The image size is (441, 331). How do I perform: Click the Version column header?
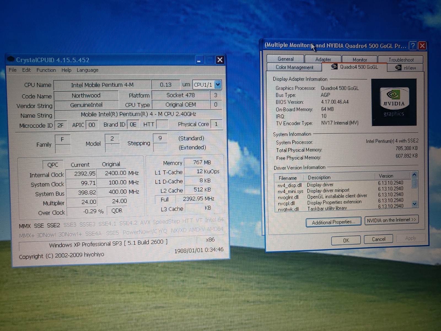point(393,176)
